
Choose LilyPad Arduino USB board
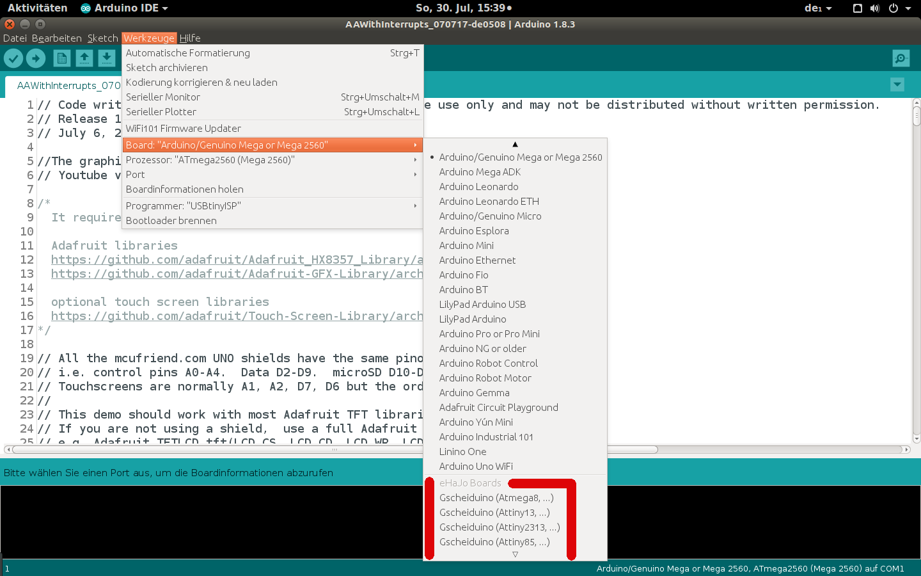(x=516, y=305)
